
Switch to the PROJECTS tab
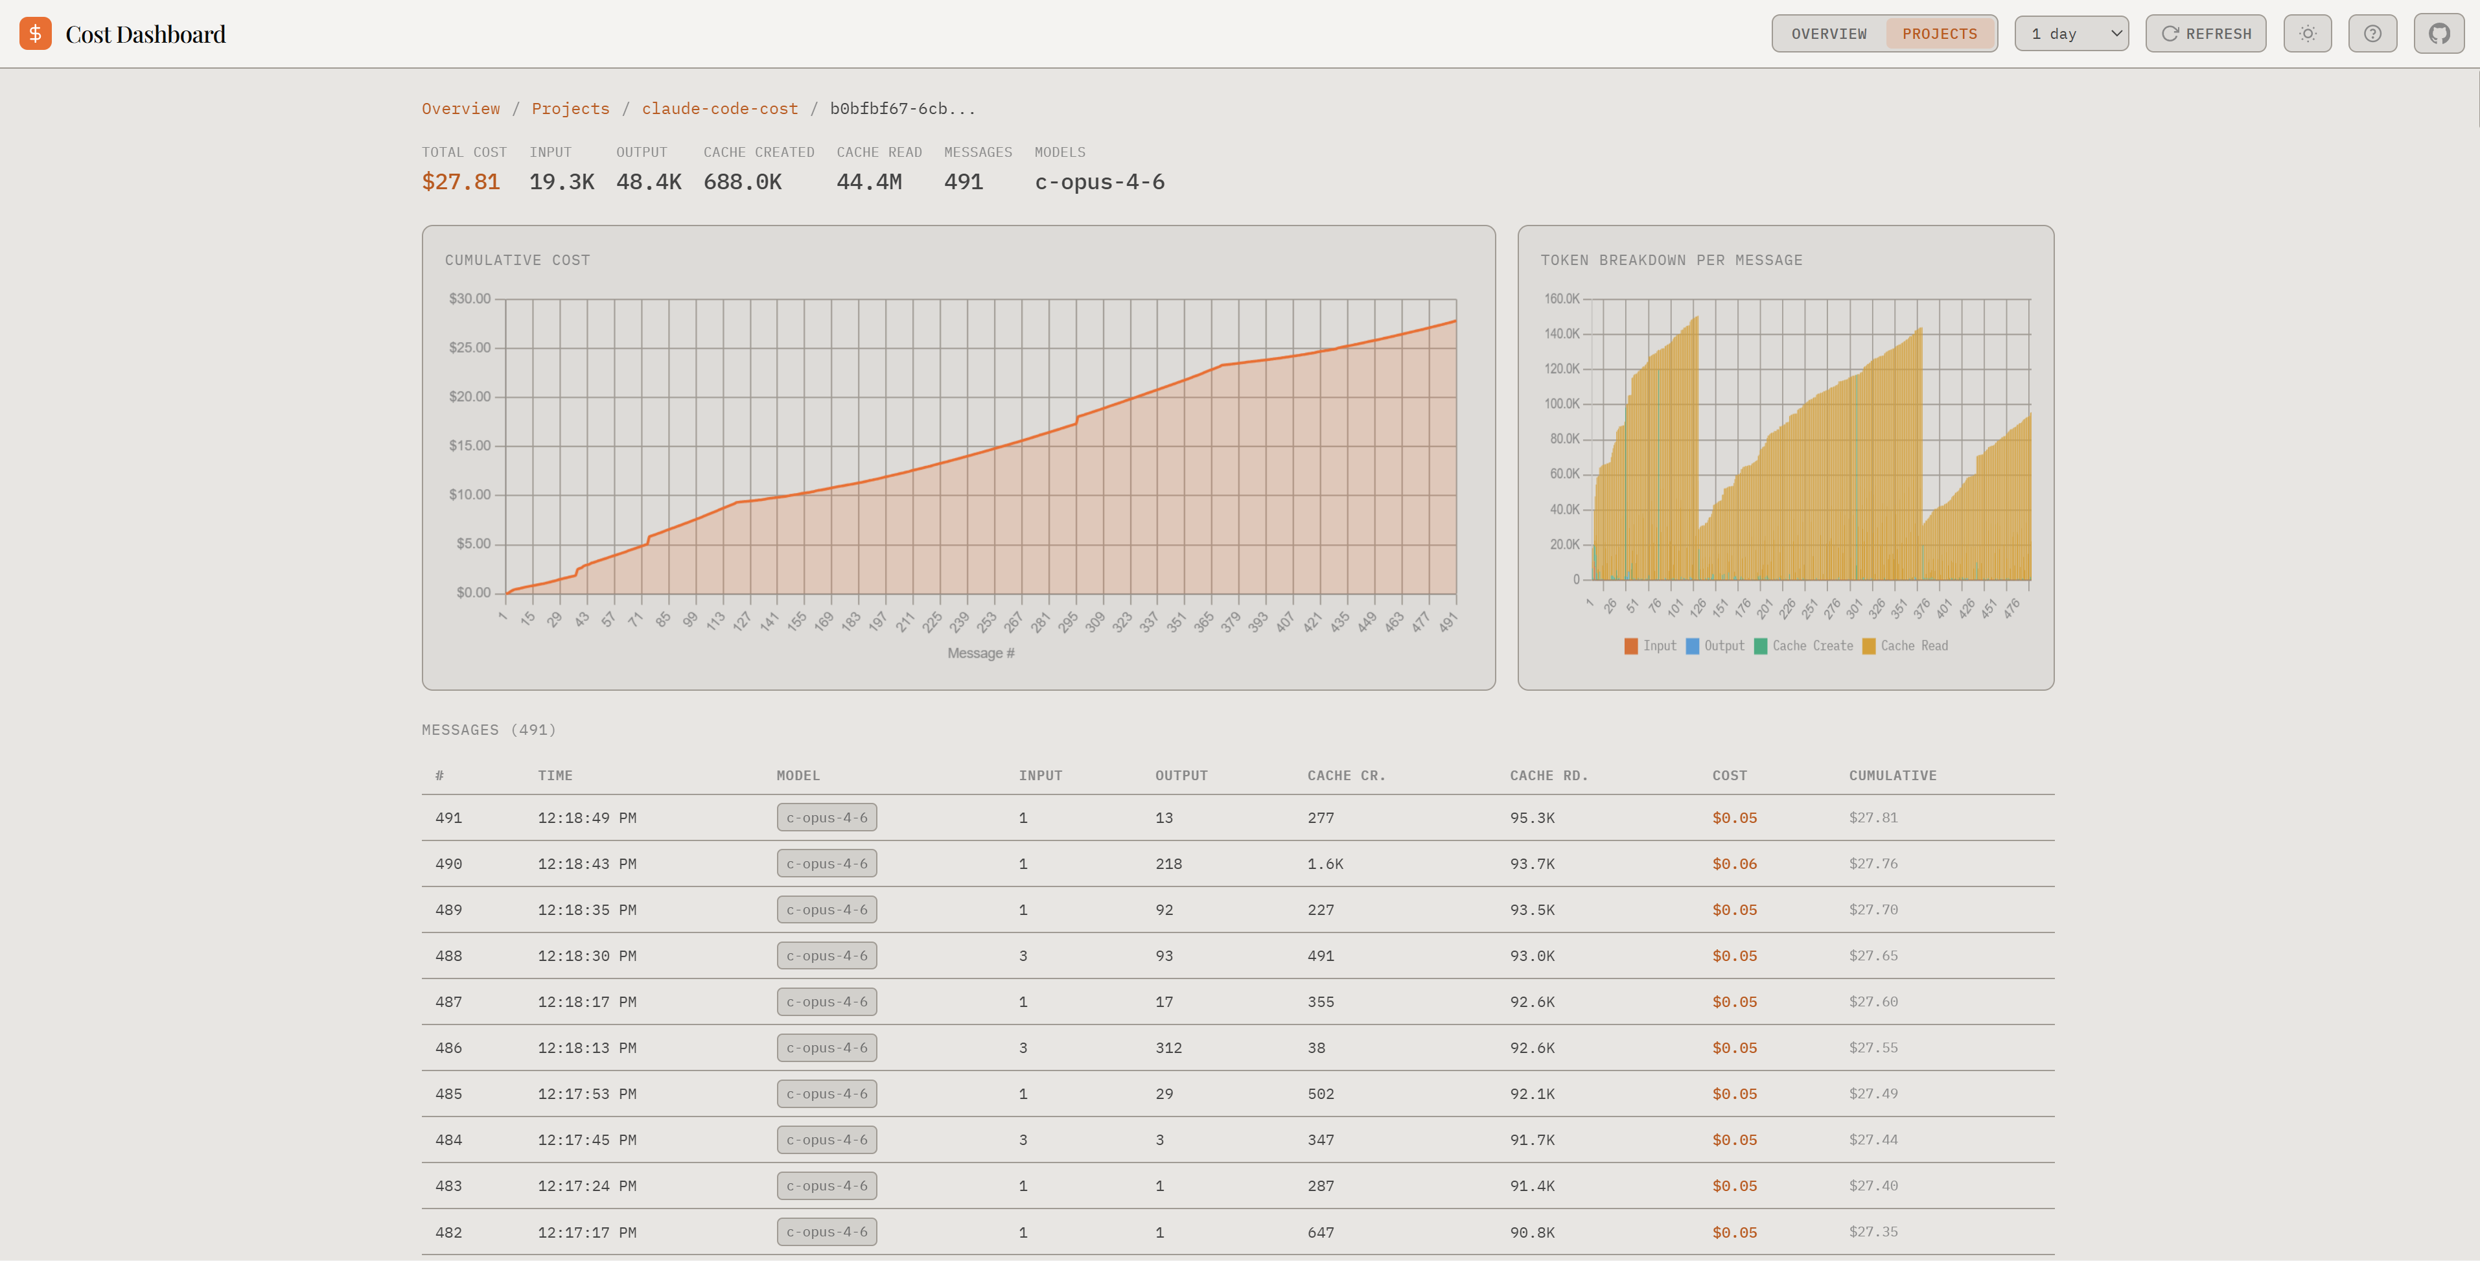click(1940, 33)
